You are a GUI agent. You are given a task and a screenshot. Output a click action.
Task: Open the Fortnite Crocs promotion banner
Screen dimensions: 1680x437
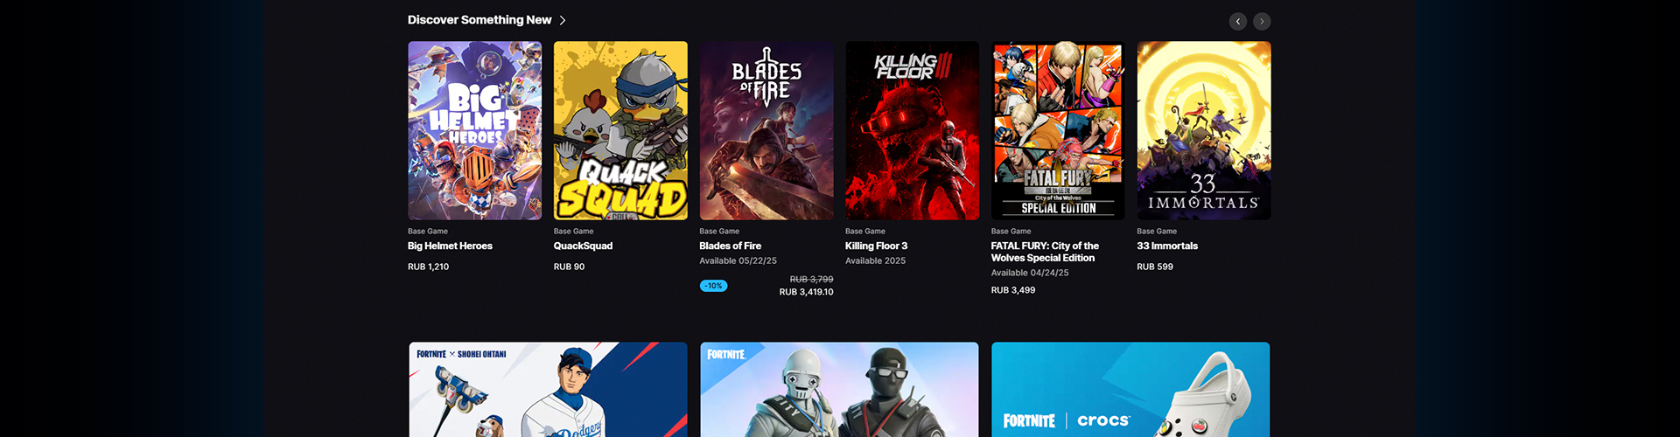[x=1130, y=389]
